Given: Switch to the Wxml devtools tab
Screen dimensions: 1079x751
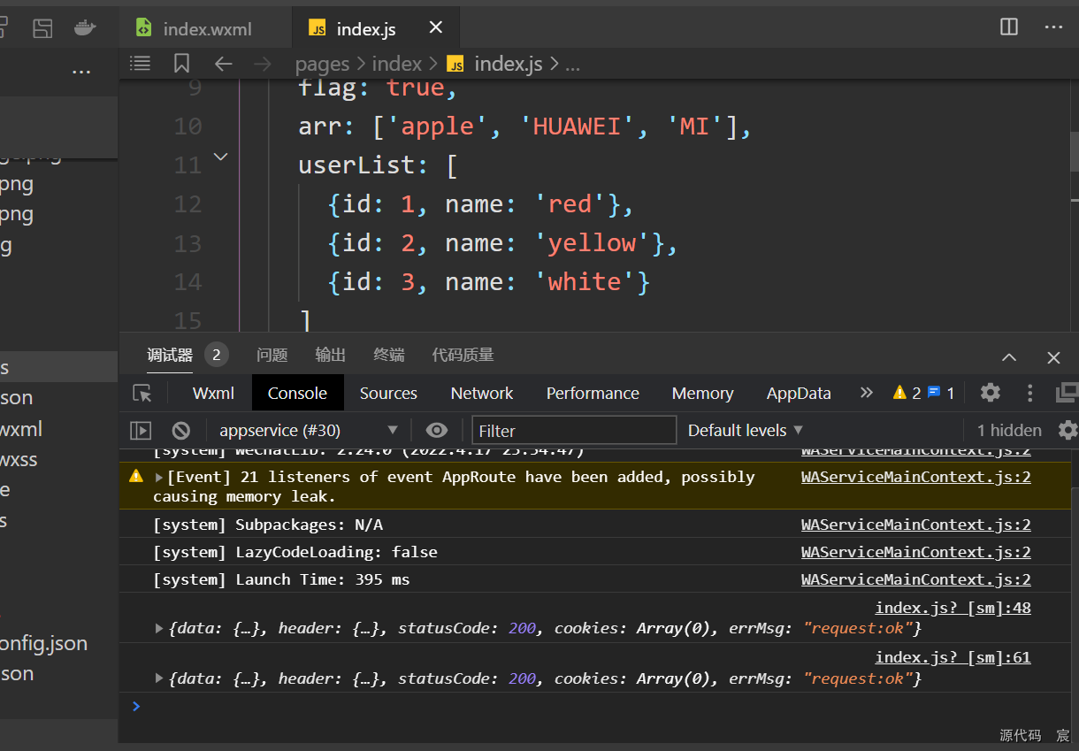Looking at the screenshot, I should [x=213, y=393].
